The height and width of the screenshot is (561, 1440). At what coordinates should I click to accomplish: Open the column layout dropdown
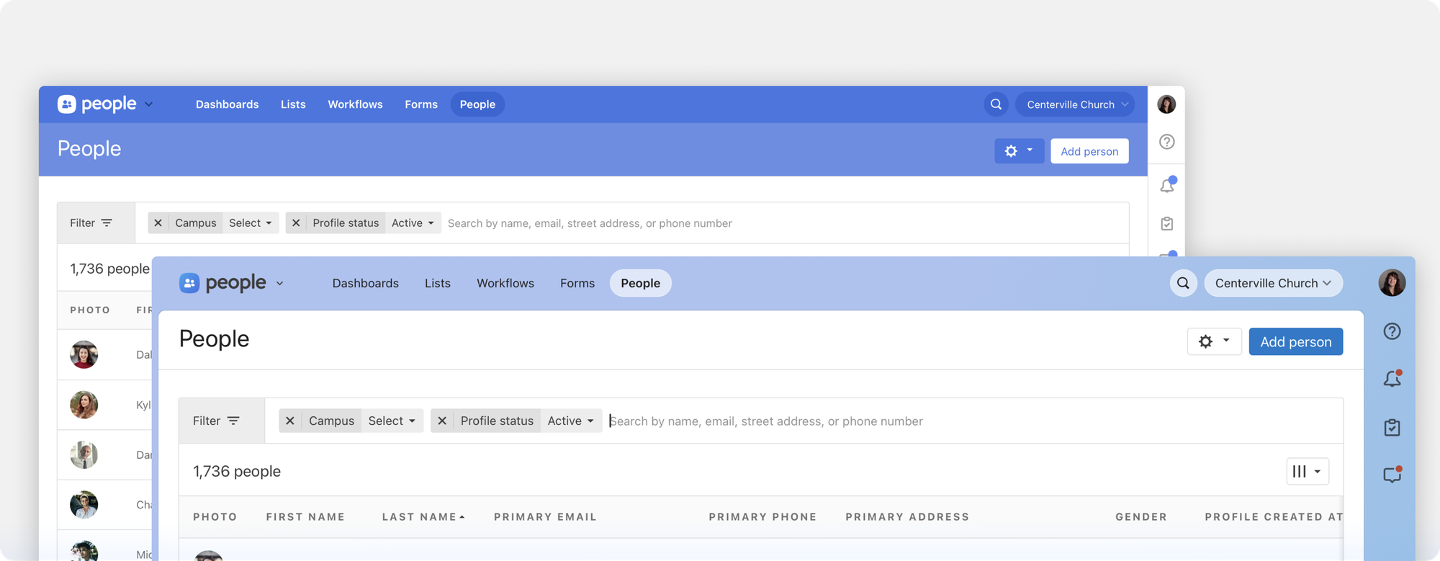click(x=1307, y=472)
